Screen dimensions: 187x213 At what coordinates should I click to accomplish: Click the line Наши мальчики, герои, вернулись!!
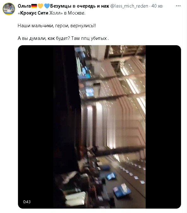[57, 26]
